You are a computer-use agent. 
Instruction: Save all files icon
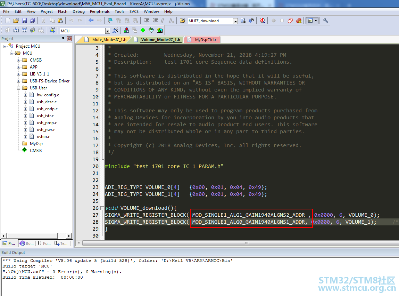pos(33,21)
